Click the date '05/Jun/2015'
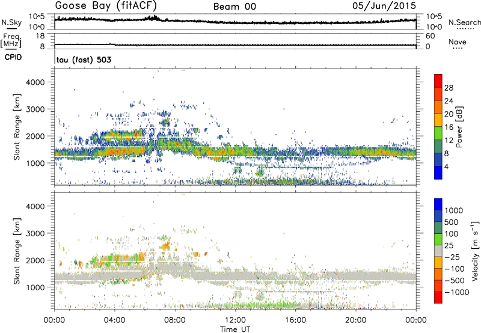Viewport: 481px width, 333px height. [x=384, y=6]
